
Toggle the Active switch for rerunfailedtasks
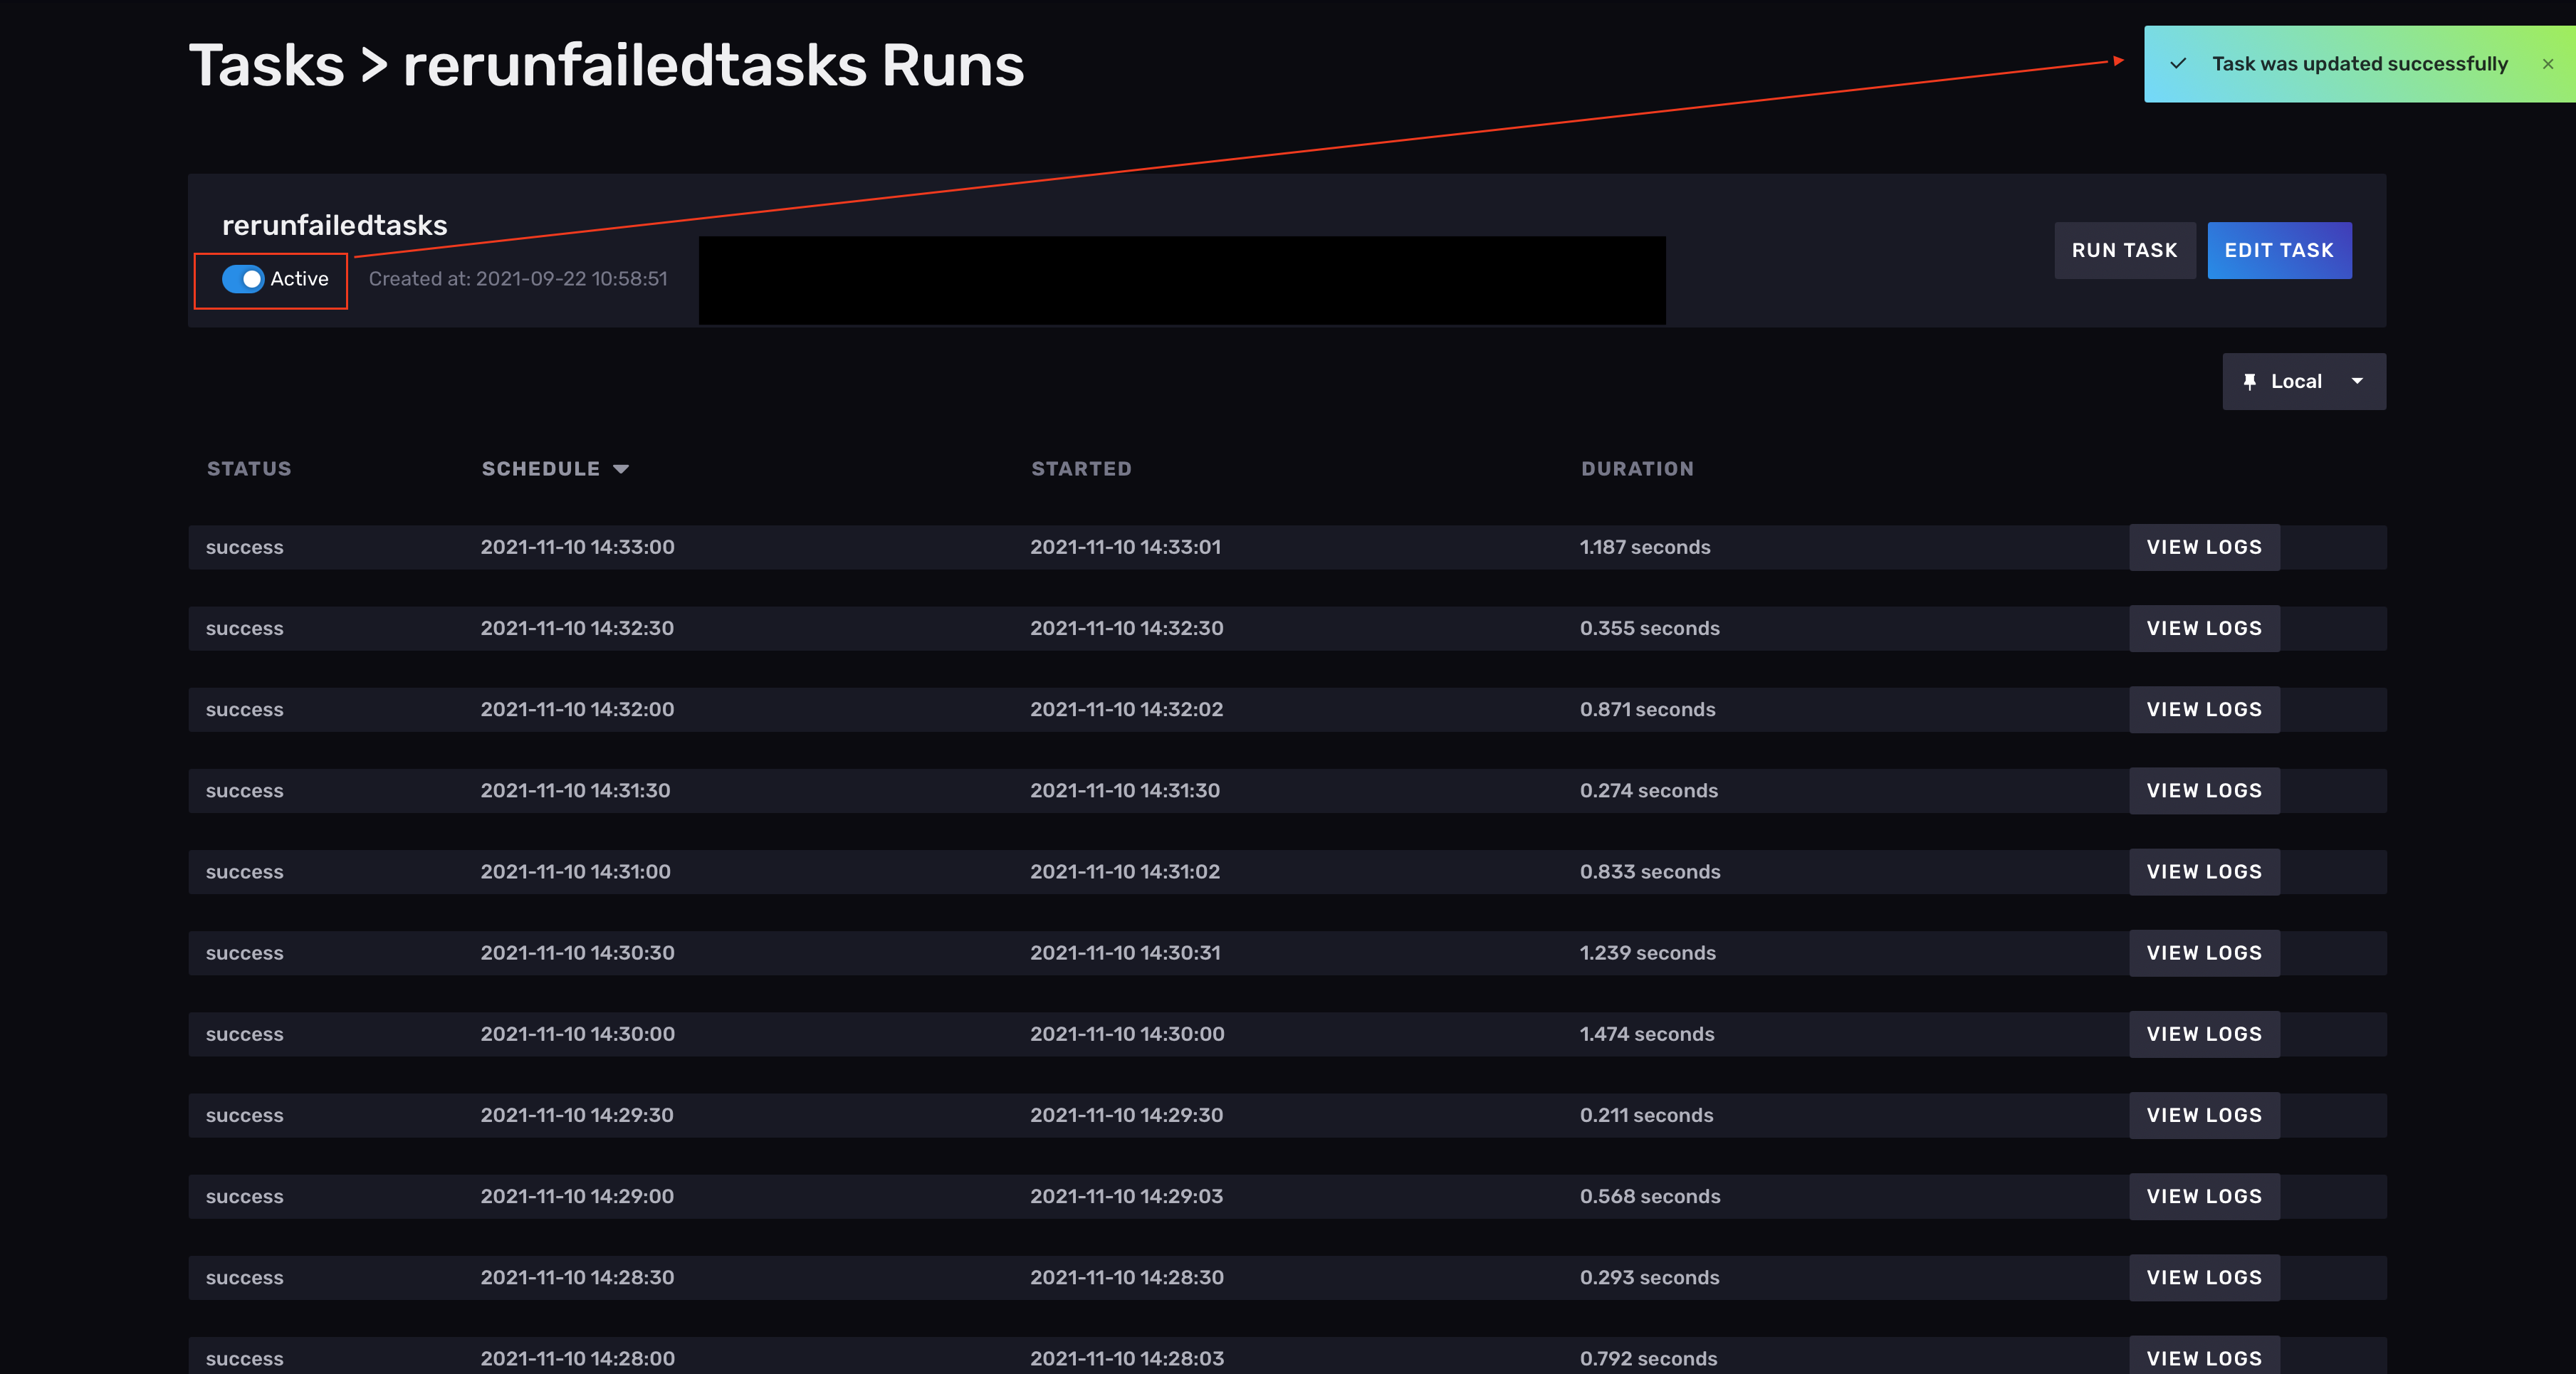point(243,279)
